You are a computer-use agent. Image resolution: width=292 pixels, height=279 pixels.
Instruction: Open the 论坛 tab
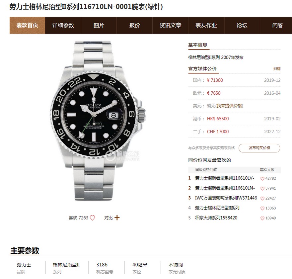pos(242,25)
